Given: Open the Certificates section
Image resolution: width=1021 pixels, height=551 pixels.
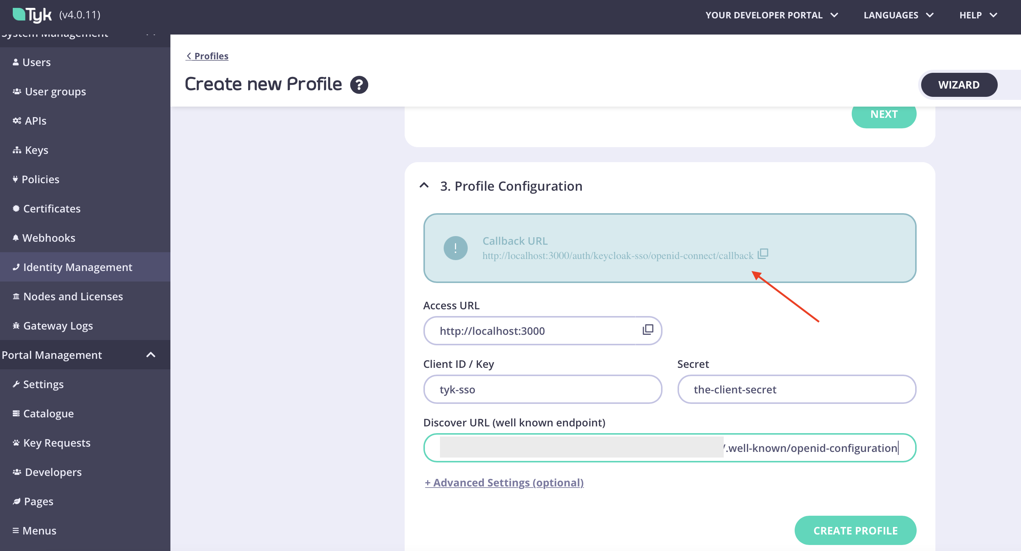Looking at the screenshot, I should [x=52, y=208].
